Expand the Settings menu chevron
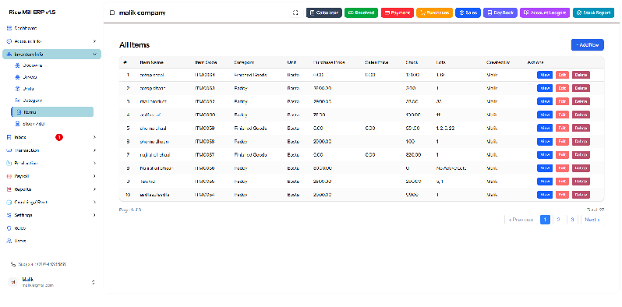 click(94, 215)
